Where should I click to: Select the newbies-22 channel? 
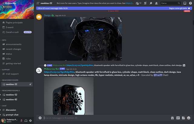[x=17, y=84]
